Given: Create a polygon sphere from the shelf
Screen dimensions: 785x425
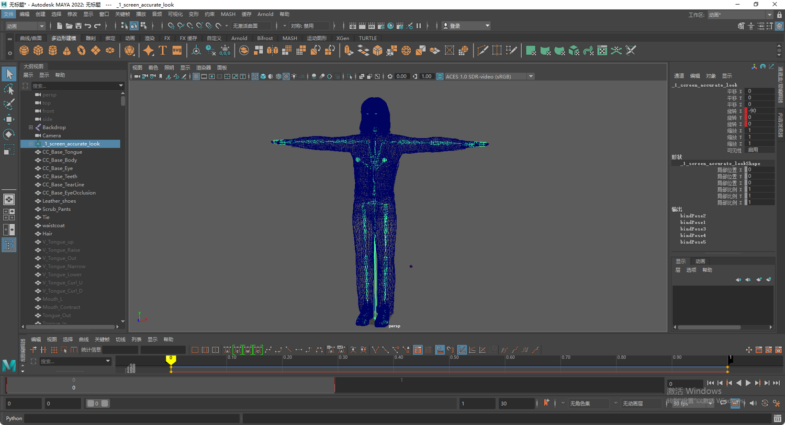Looking at the screenshot, I should coord(24,51).
